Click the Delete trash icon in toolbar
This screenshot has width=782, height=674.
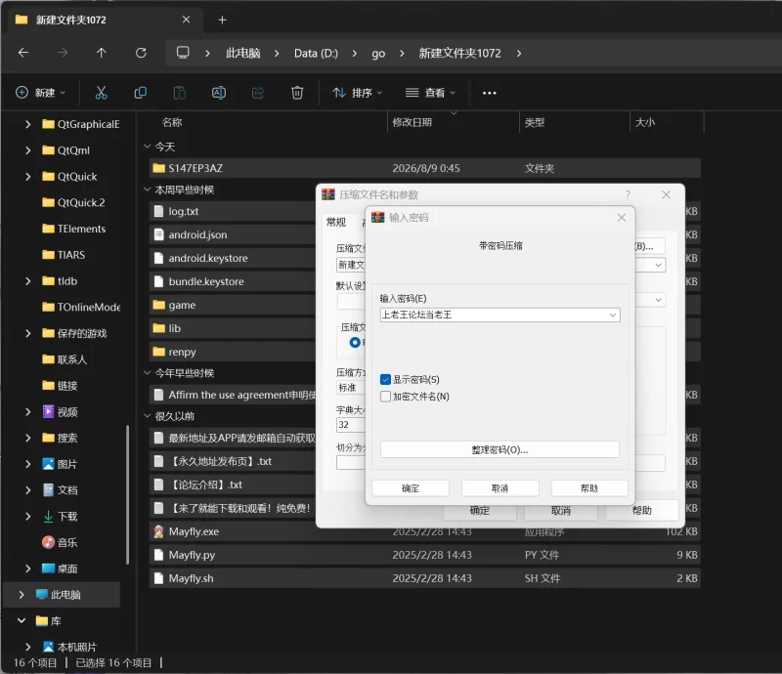(x=297, y=93)
